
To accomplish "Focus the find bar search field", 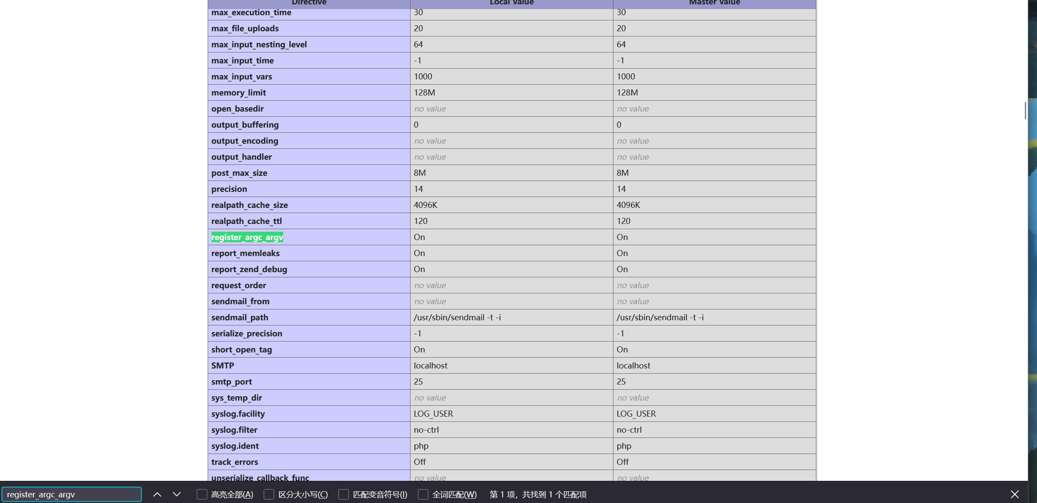I will coord(72,494).
